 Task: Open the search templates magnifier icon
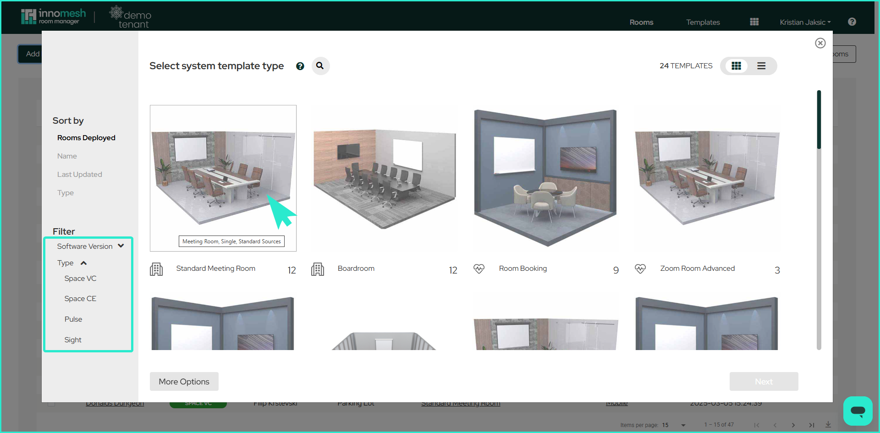tap(320, 66)
